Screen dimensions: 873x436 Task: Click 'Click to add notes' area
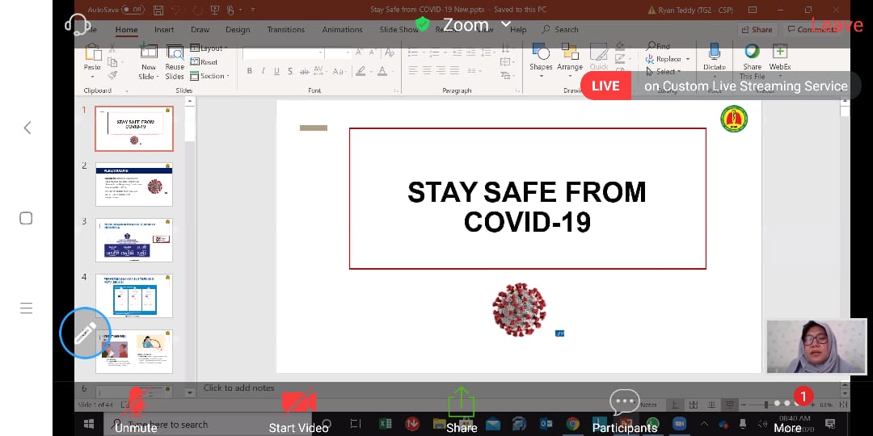[x=238, y=388]
